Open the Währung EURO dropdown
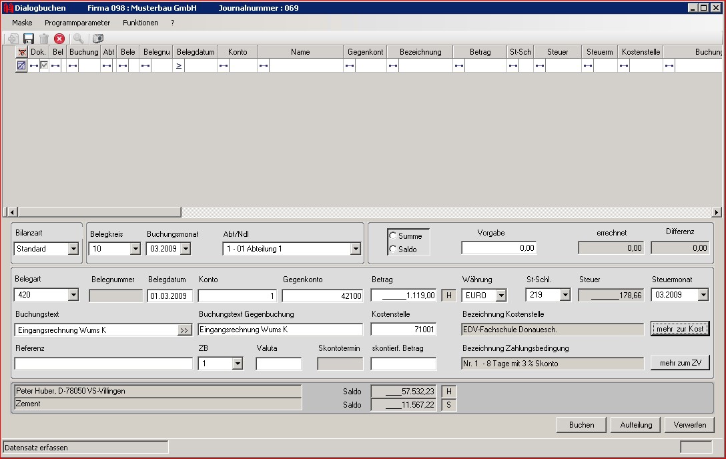This screenshot has height=459, width=726. 500,295
